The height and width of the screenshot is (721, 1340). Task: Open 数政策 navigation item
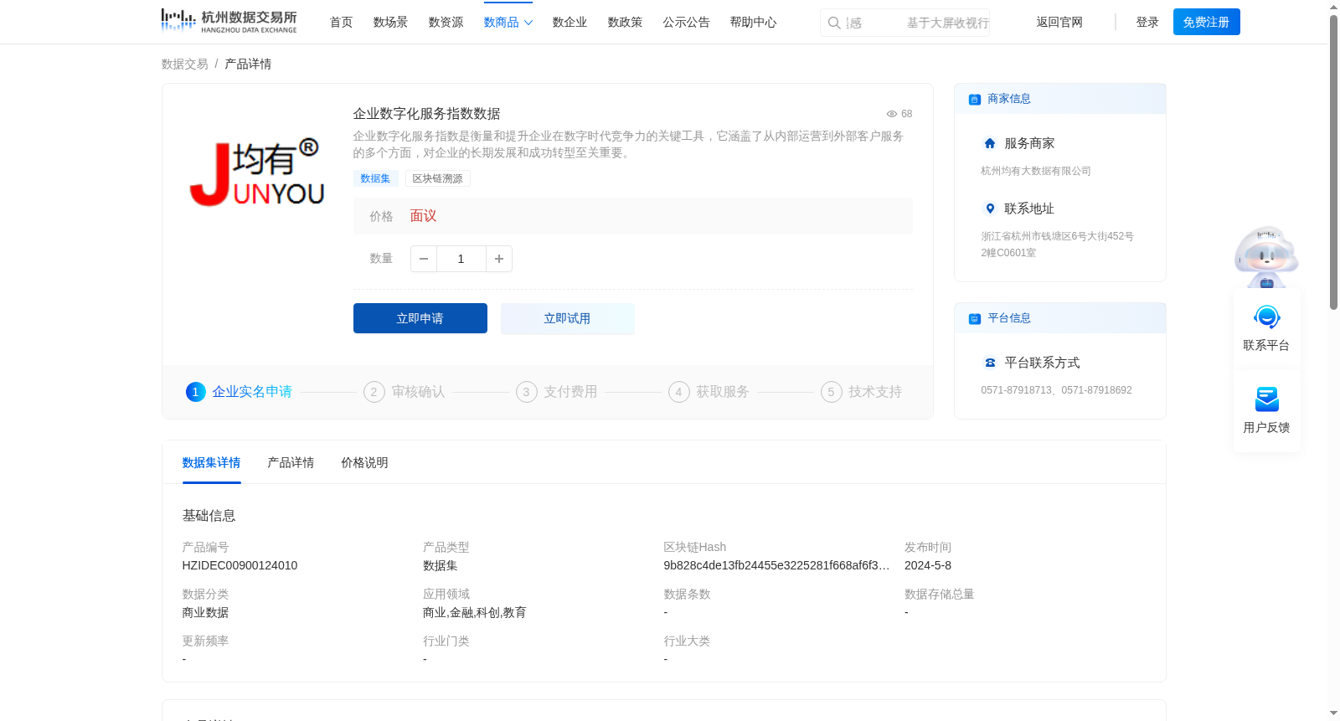pos(626,23)
